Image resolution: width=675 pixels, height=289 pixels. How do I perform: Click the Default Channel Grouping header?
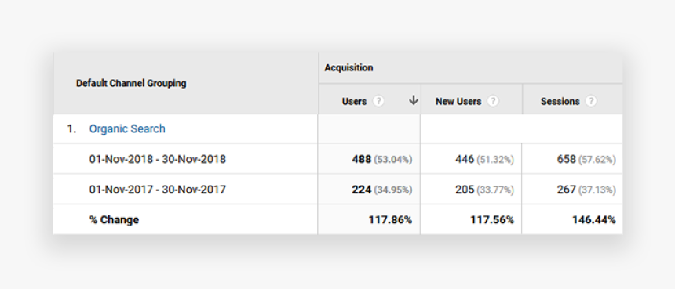click(x=131, y=83)
